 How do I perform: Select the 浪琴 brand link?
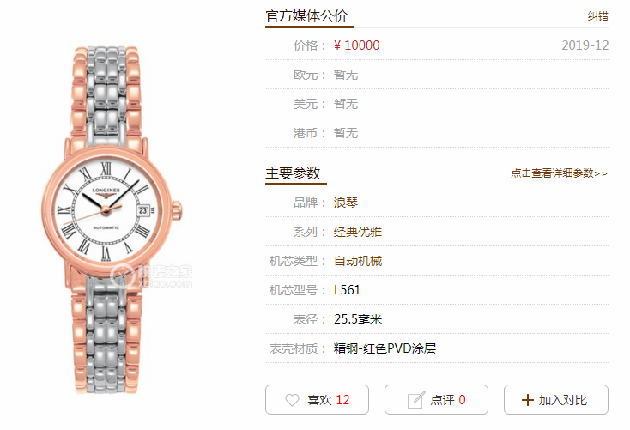(x=346, y=203)
